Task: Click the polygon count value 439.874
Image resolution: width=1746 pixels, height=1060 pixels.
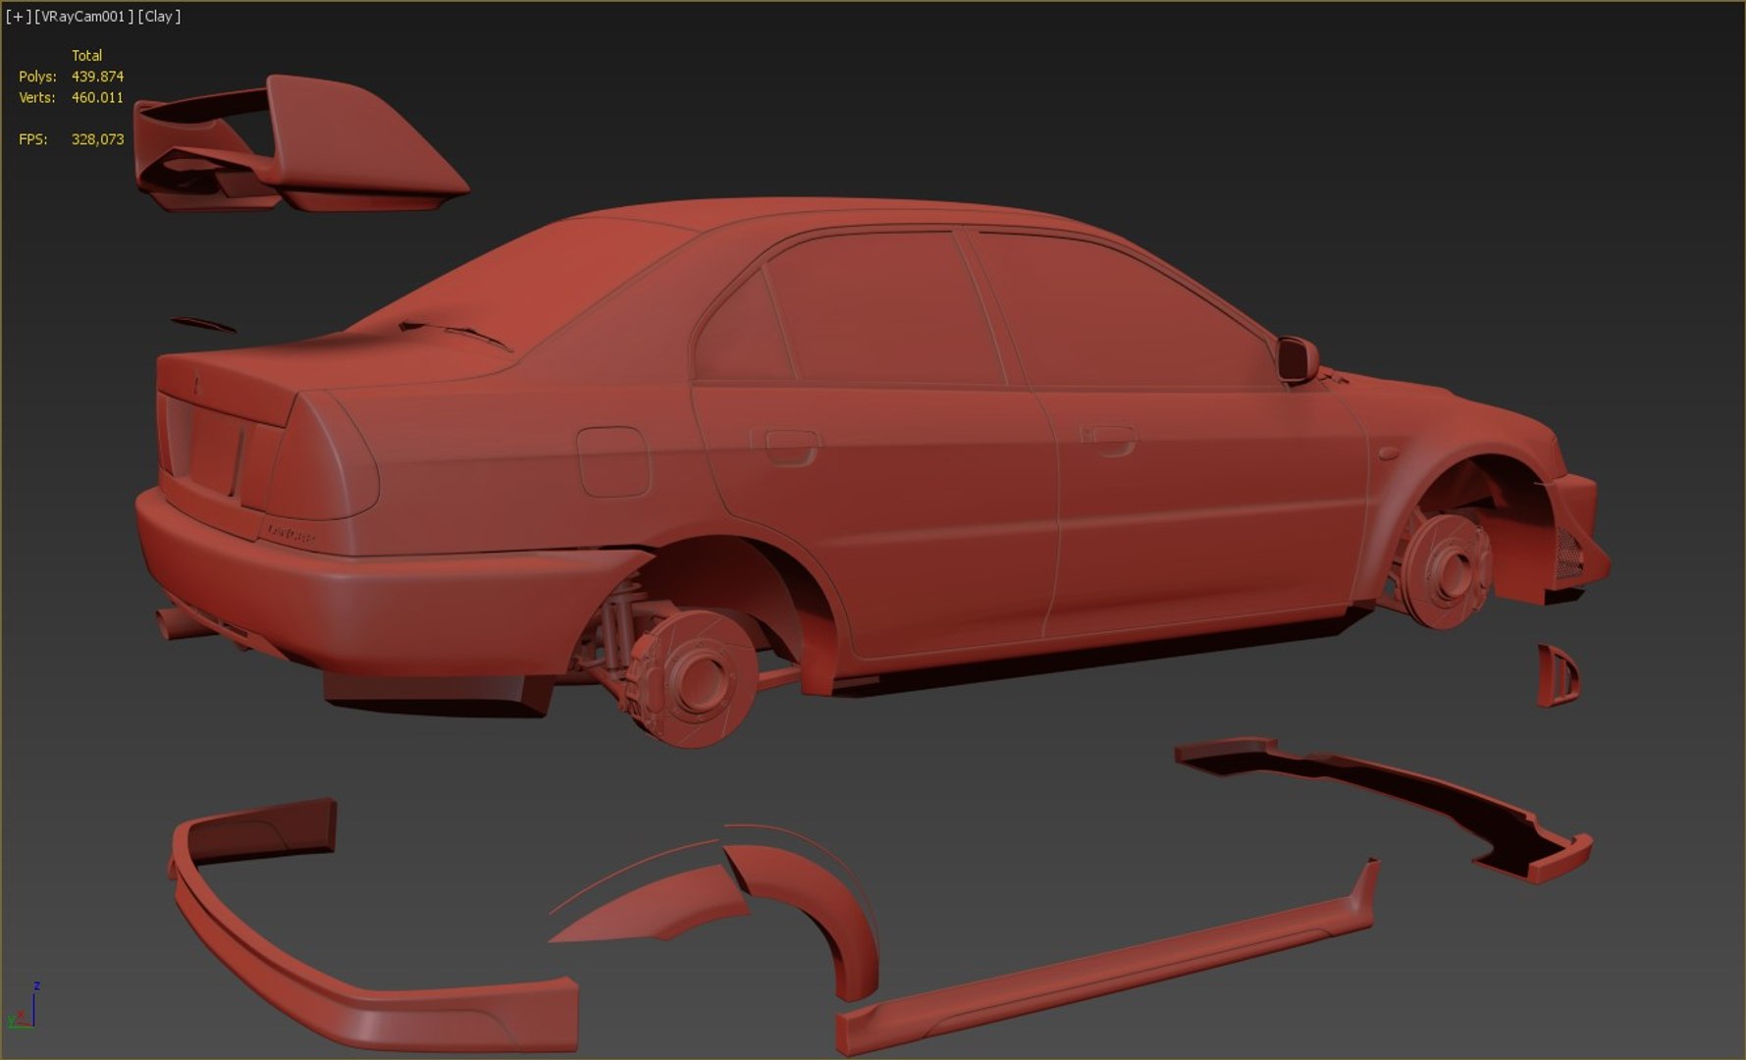Action: point(97,77)
